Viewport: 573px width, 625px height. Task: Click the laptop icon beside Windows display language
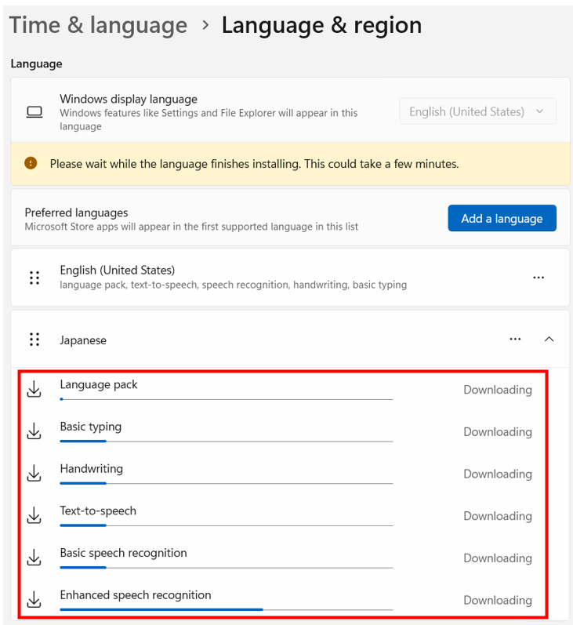point(34,112)
